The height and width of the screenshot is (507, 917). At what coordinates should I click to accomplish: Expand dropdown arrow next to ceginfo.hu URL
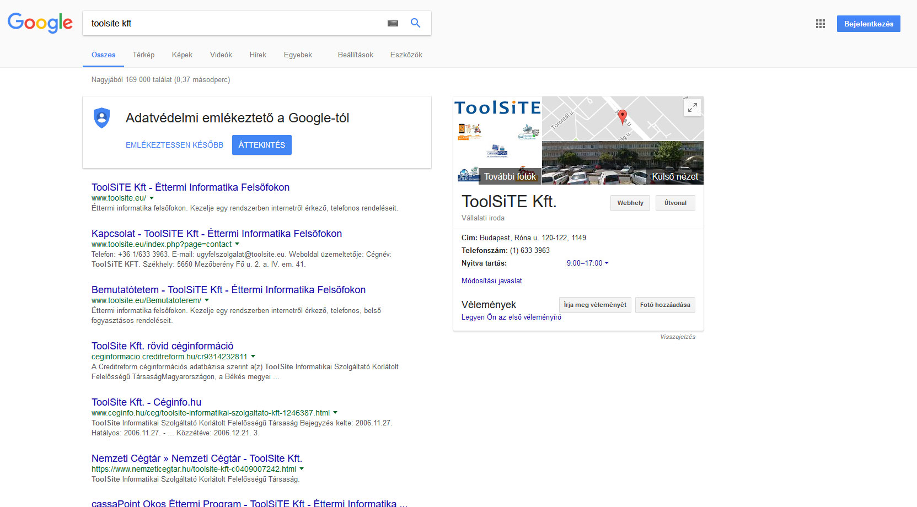click(x=335, y=413)
